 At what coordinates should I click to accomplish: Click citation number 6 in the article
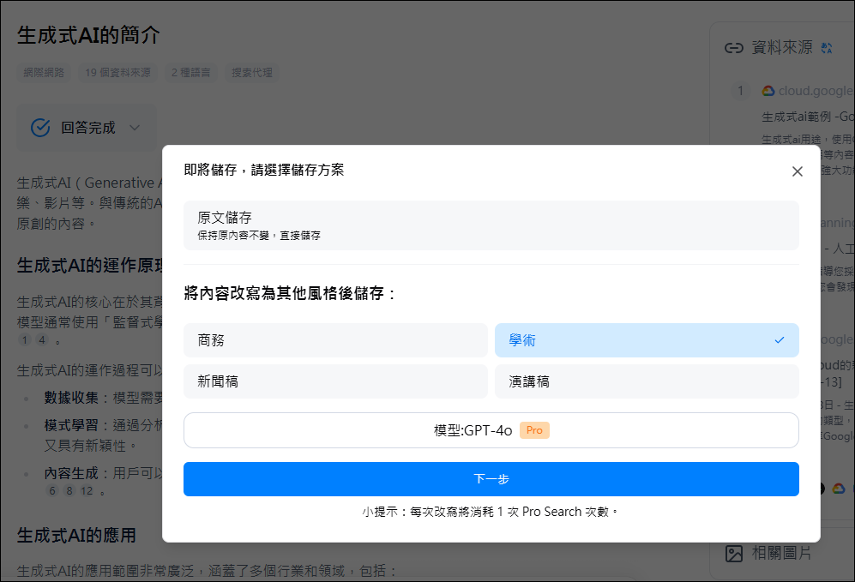(52, 490)
